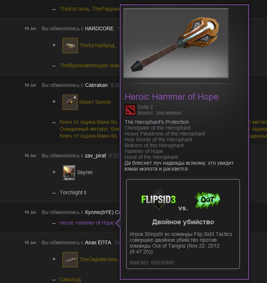Screen dimensions: 267x283
Task: Click the Берет Билла item name
Action: point(95,102)
